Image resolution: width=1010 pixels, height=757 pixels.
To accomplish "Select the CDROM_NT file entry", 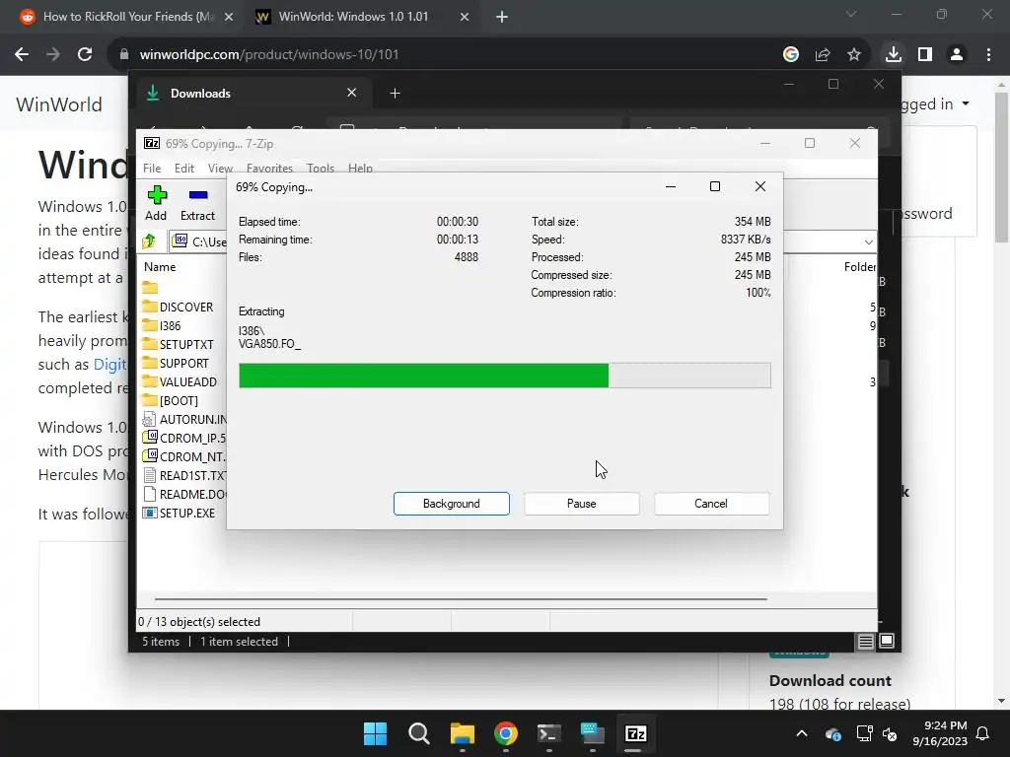I will coord(184,456).
